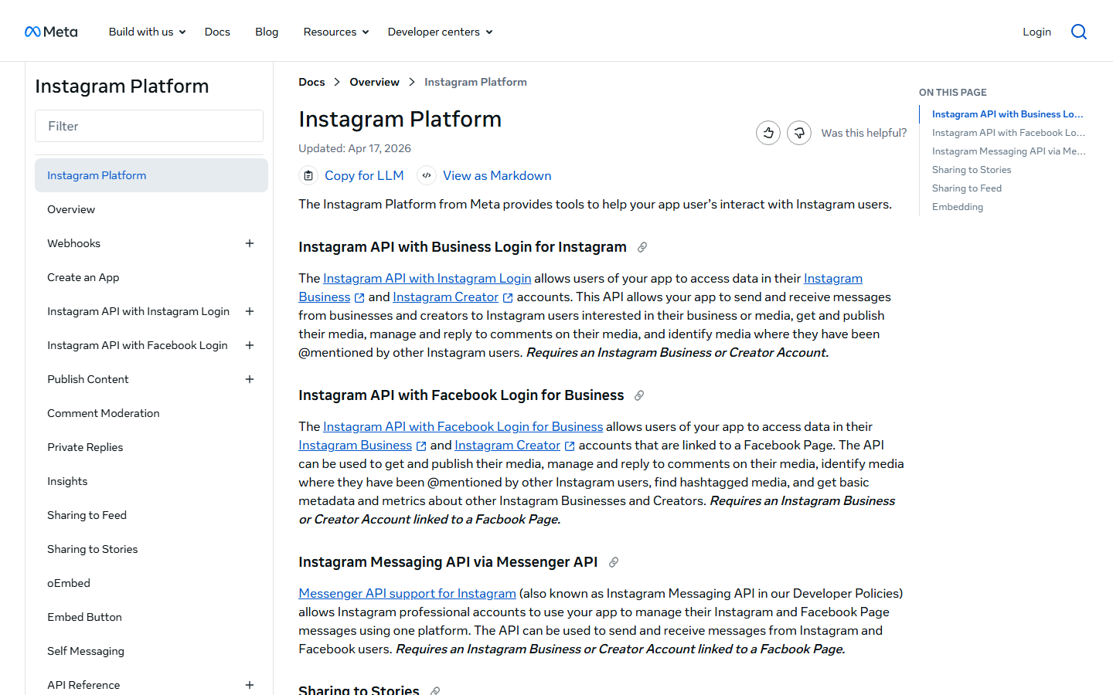Open Private Replies page
The width and height of the screenshot is (1113, 695).
[x=85, y=447]
